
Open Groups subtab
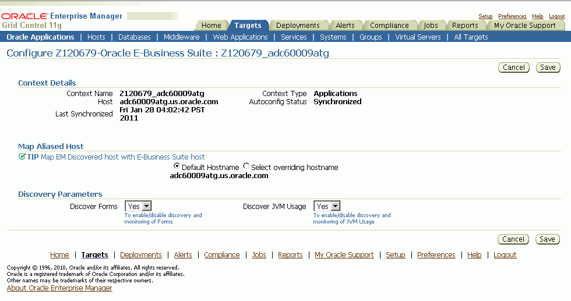(x=371, y=37)
